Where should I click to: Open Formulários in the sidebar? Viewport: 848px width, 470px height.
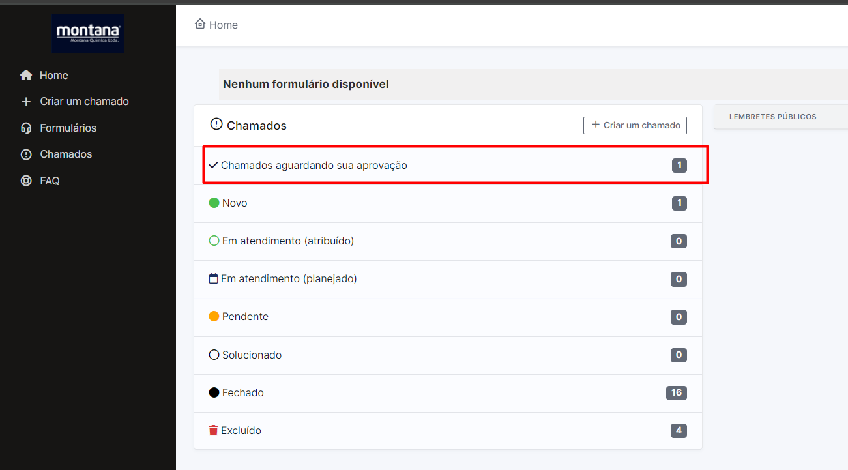coord(68,128)
